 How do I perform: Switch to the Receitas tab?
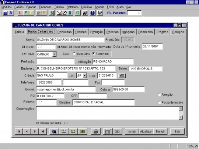point(112,32)
